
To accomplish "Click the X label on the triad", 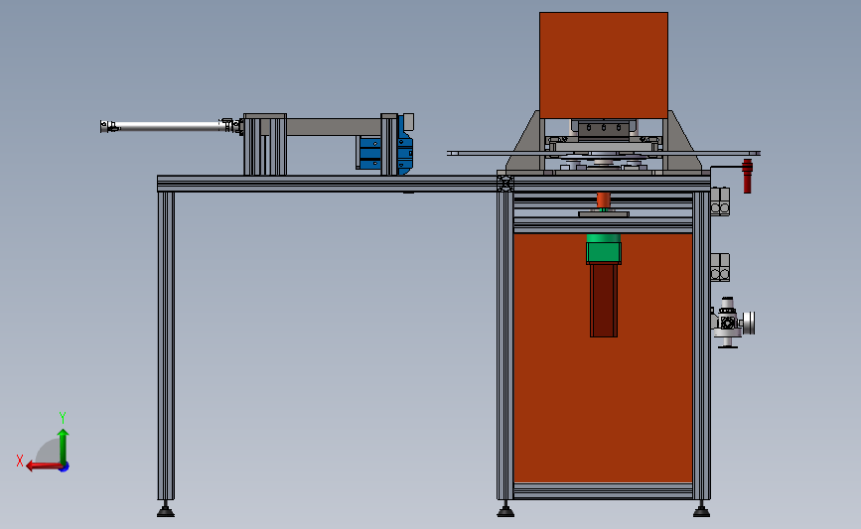I will point(20,461).
